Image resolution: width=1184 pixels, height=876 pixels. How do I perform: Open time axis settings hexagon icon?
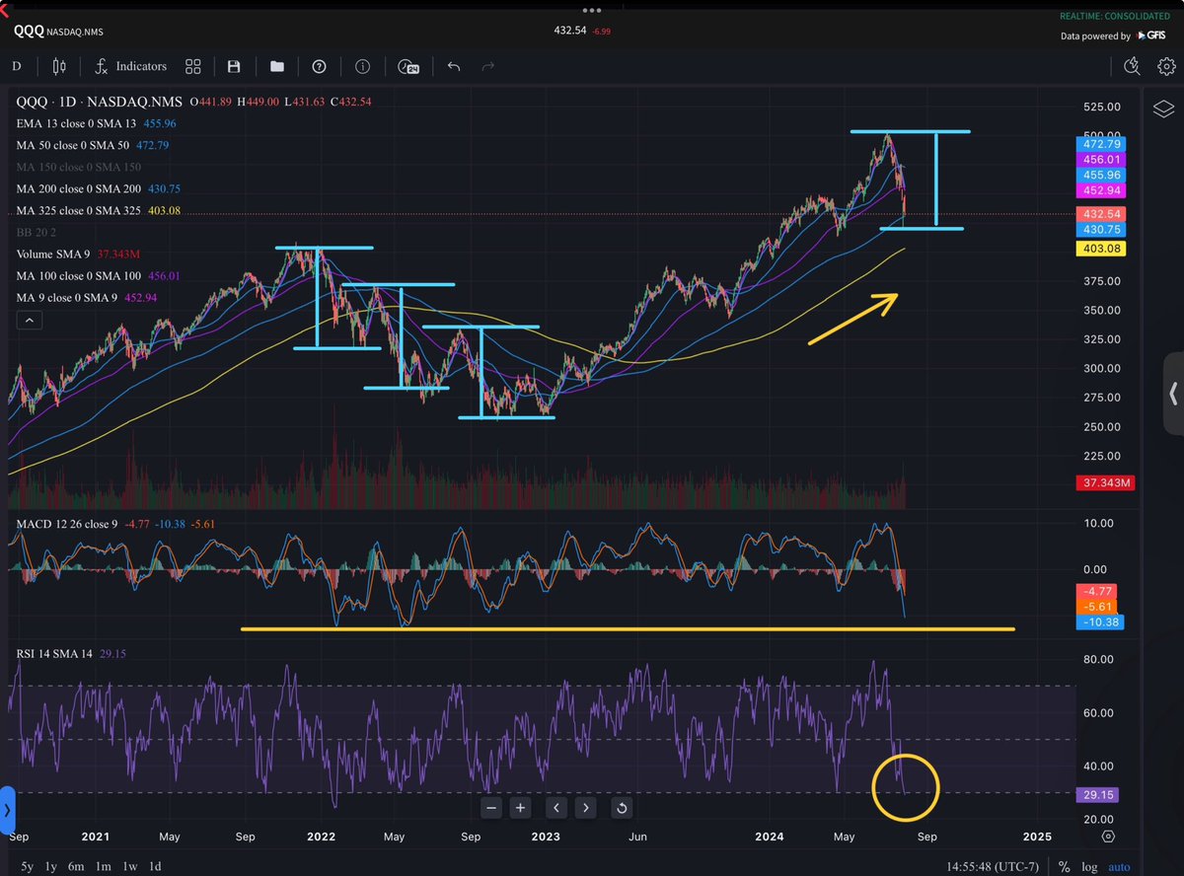[1108, 836]
